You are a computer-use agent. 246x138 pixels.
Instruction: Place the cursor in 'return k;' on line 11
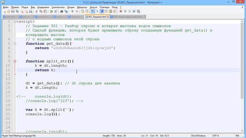45,70
